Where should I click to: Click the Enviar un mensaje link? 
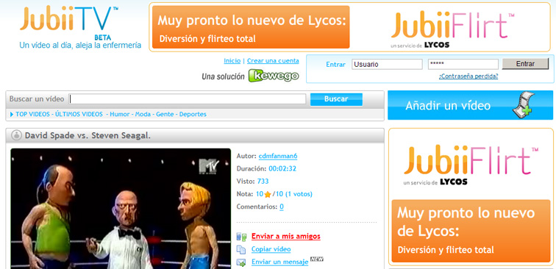pos(279,262)
